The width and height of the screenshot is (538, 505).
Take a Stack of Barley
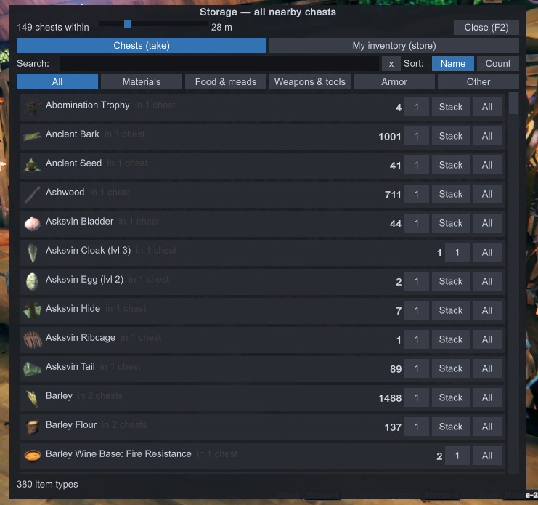pos(450,397)
